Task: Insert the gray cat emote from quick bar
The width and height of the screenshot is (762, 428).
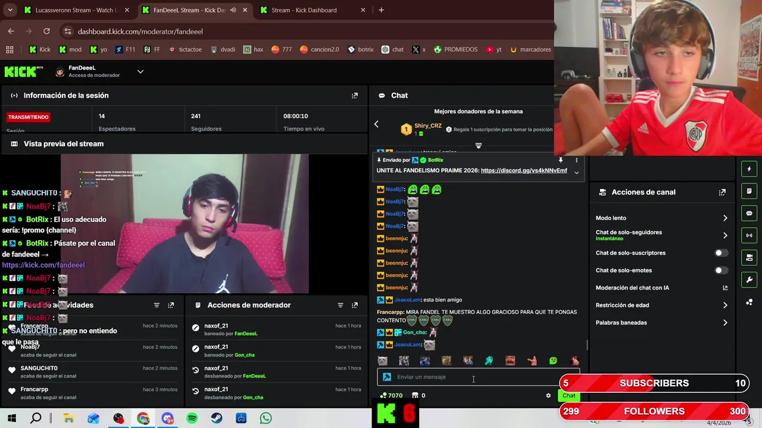Action: coord(382,361)
